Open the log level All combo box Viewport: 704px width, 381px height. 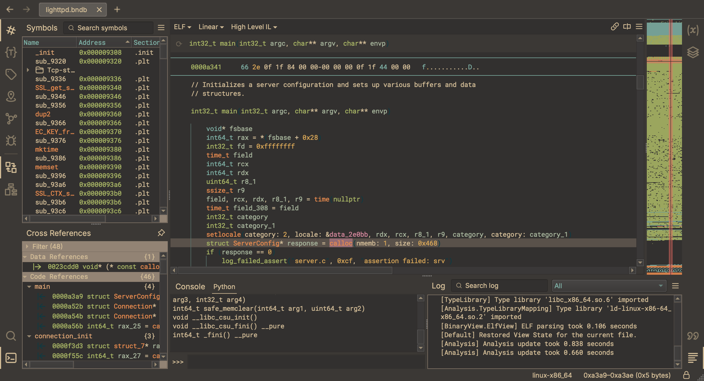point(609,286)
